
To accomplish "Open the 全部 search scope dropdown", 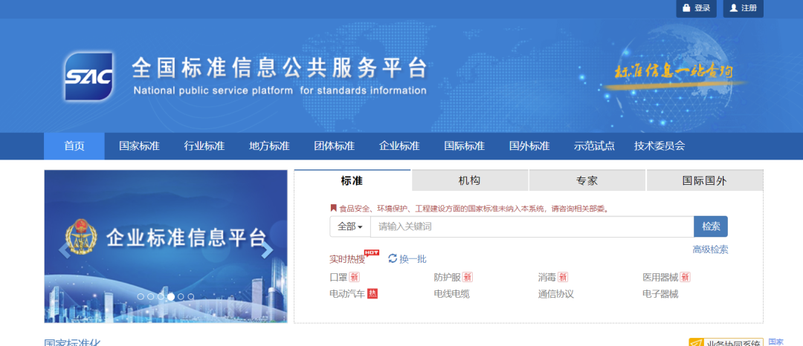I will coord(350,226).
